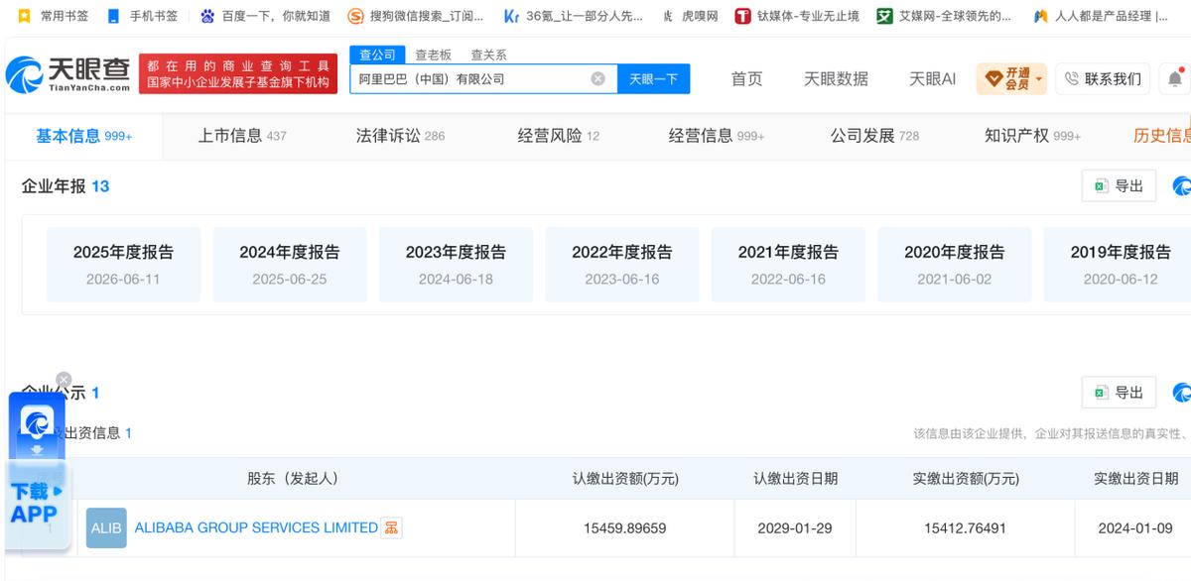The width and height of the screenshot is (1191, 581).
Task: Close the floating download APP widget
Action: [x=64, y=380]
